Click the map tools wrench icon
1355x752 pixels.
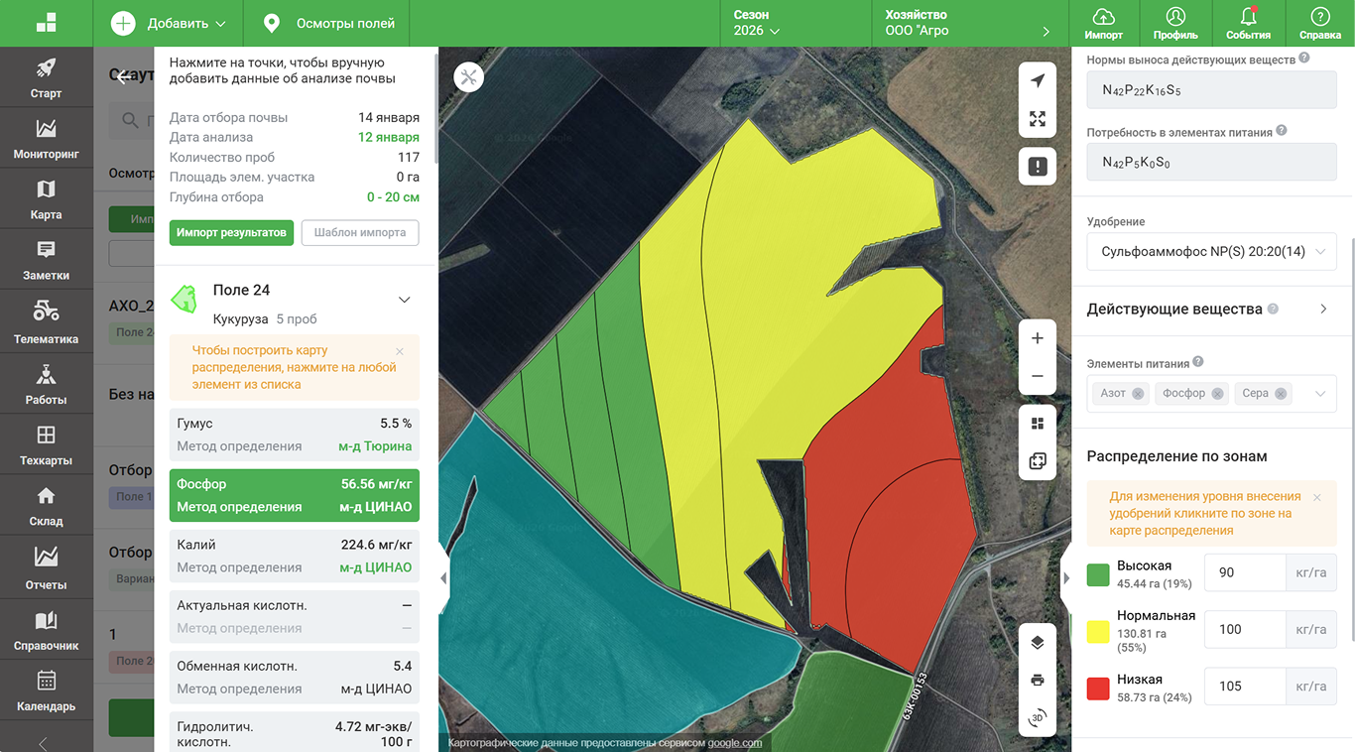point(469,77)
